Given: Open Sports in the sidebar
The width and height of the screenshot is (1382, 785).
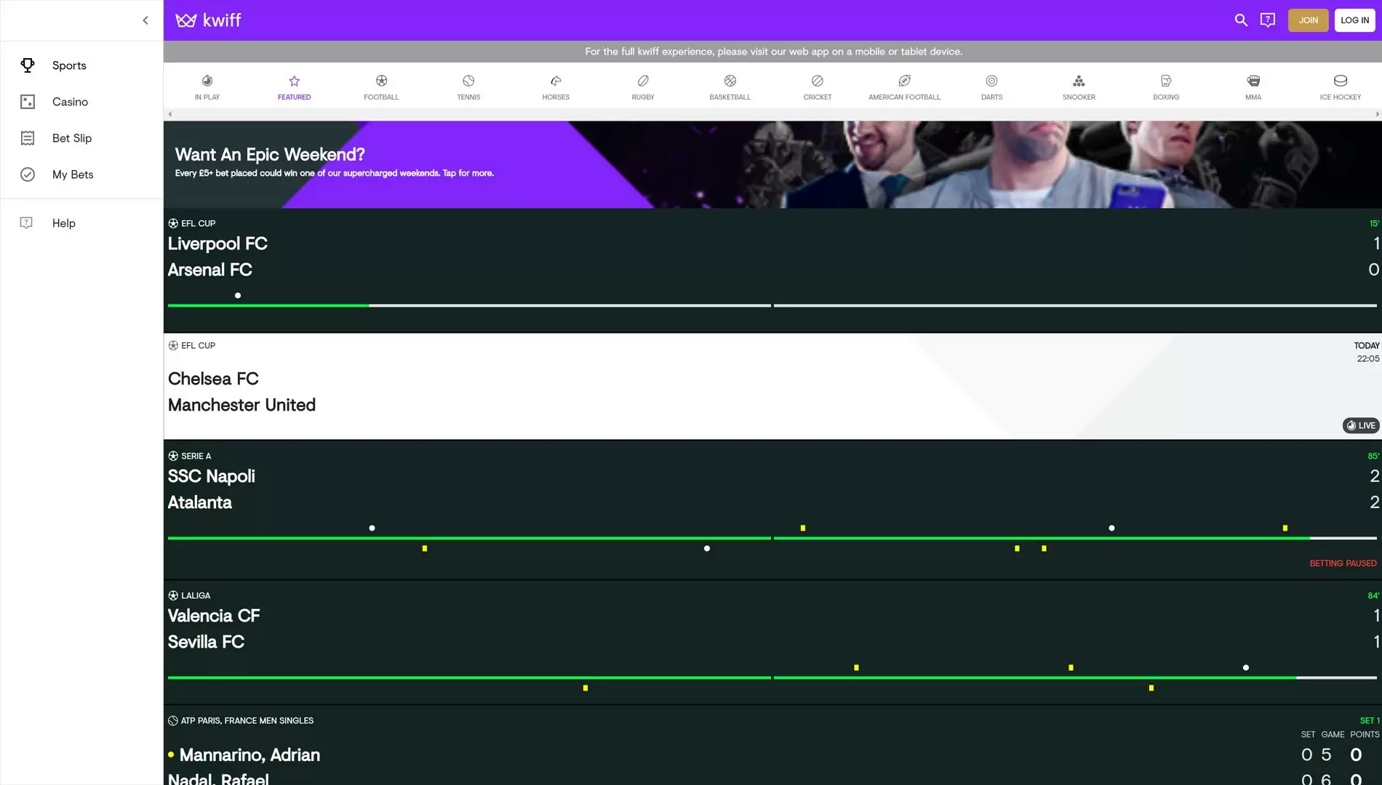Looking at the screenshot, I should click(x=81, y=65).
